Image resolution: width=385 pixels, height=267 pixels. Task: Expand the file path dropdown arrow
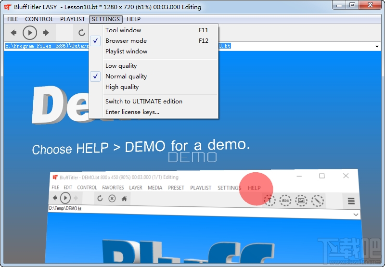click(377, 46)
